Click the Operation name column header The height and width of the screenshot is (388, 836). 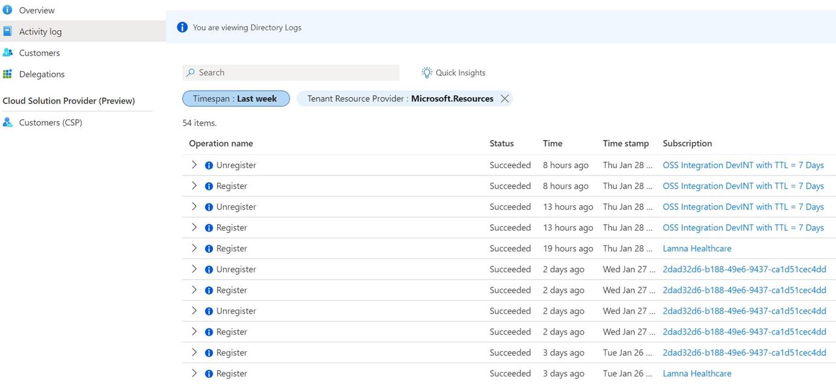click(x=221, y=143)
